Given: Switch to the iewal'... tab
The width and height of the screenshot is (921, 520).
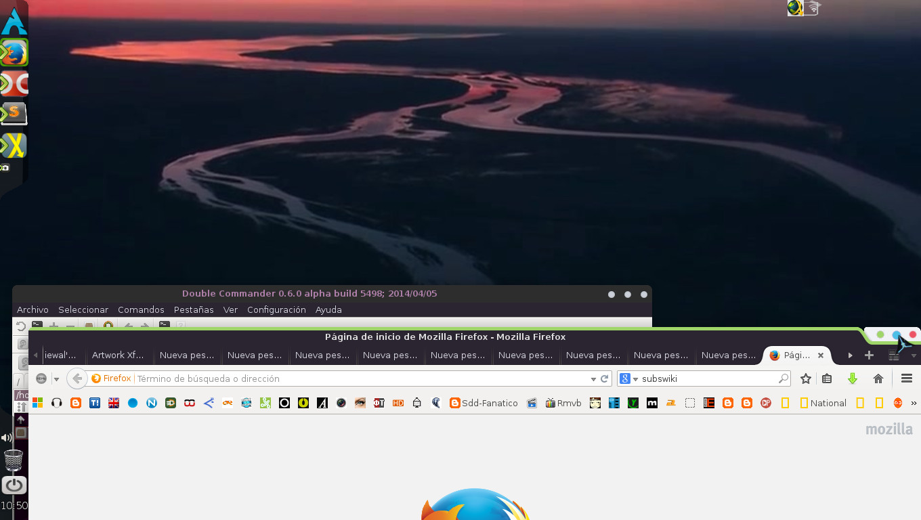Looking at the screenshot, I should [63, 355].
